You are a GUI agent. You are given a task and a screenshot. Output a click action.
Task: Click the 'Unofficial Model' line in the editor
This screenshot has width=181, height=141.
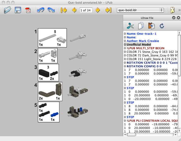[x=139, y=44]
